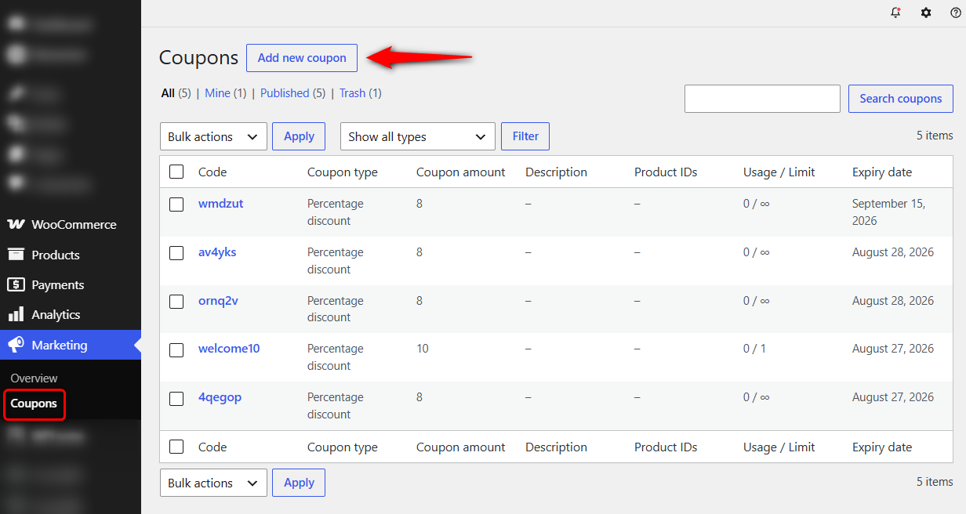
Task: Open the Marketing menu item
Action: pos(71,345)
